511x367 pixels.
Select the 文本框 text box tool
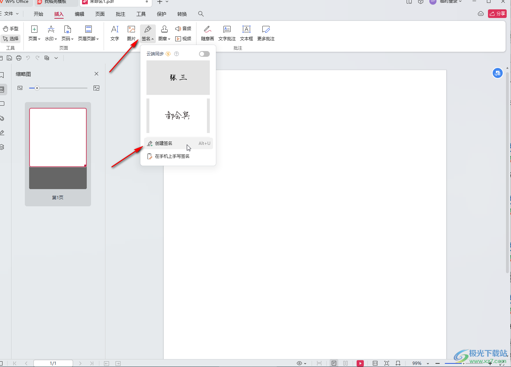247,33
